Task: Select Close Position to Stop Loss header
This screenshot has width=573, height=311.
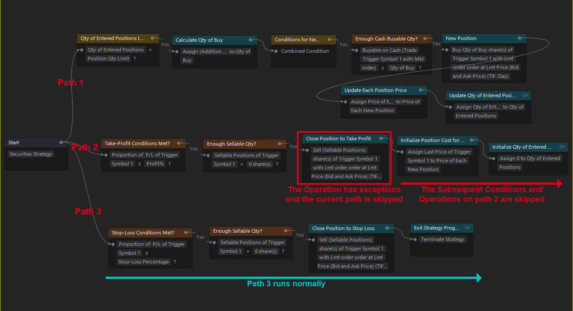Action: point(351,228)
